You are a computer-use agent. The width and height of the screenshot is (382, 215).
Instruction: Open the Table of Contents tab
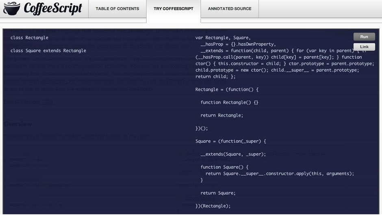pos(117,9)
